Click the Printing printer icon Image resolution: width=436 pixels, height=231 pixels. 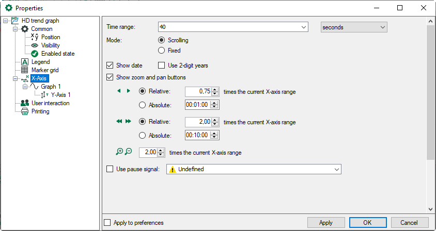pyautogui.click(x=24, y=111)
